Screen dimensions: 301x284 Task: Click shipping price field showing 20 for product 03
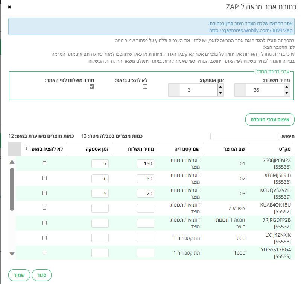coord(146,193)
